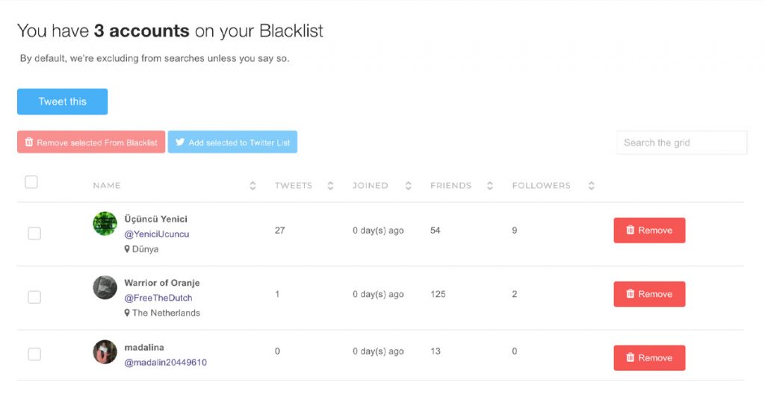The width and height of the screenshot is (765, 397).
Task: Sort the grid by Friends column arrows
Action: pos(489,186)
